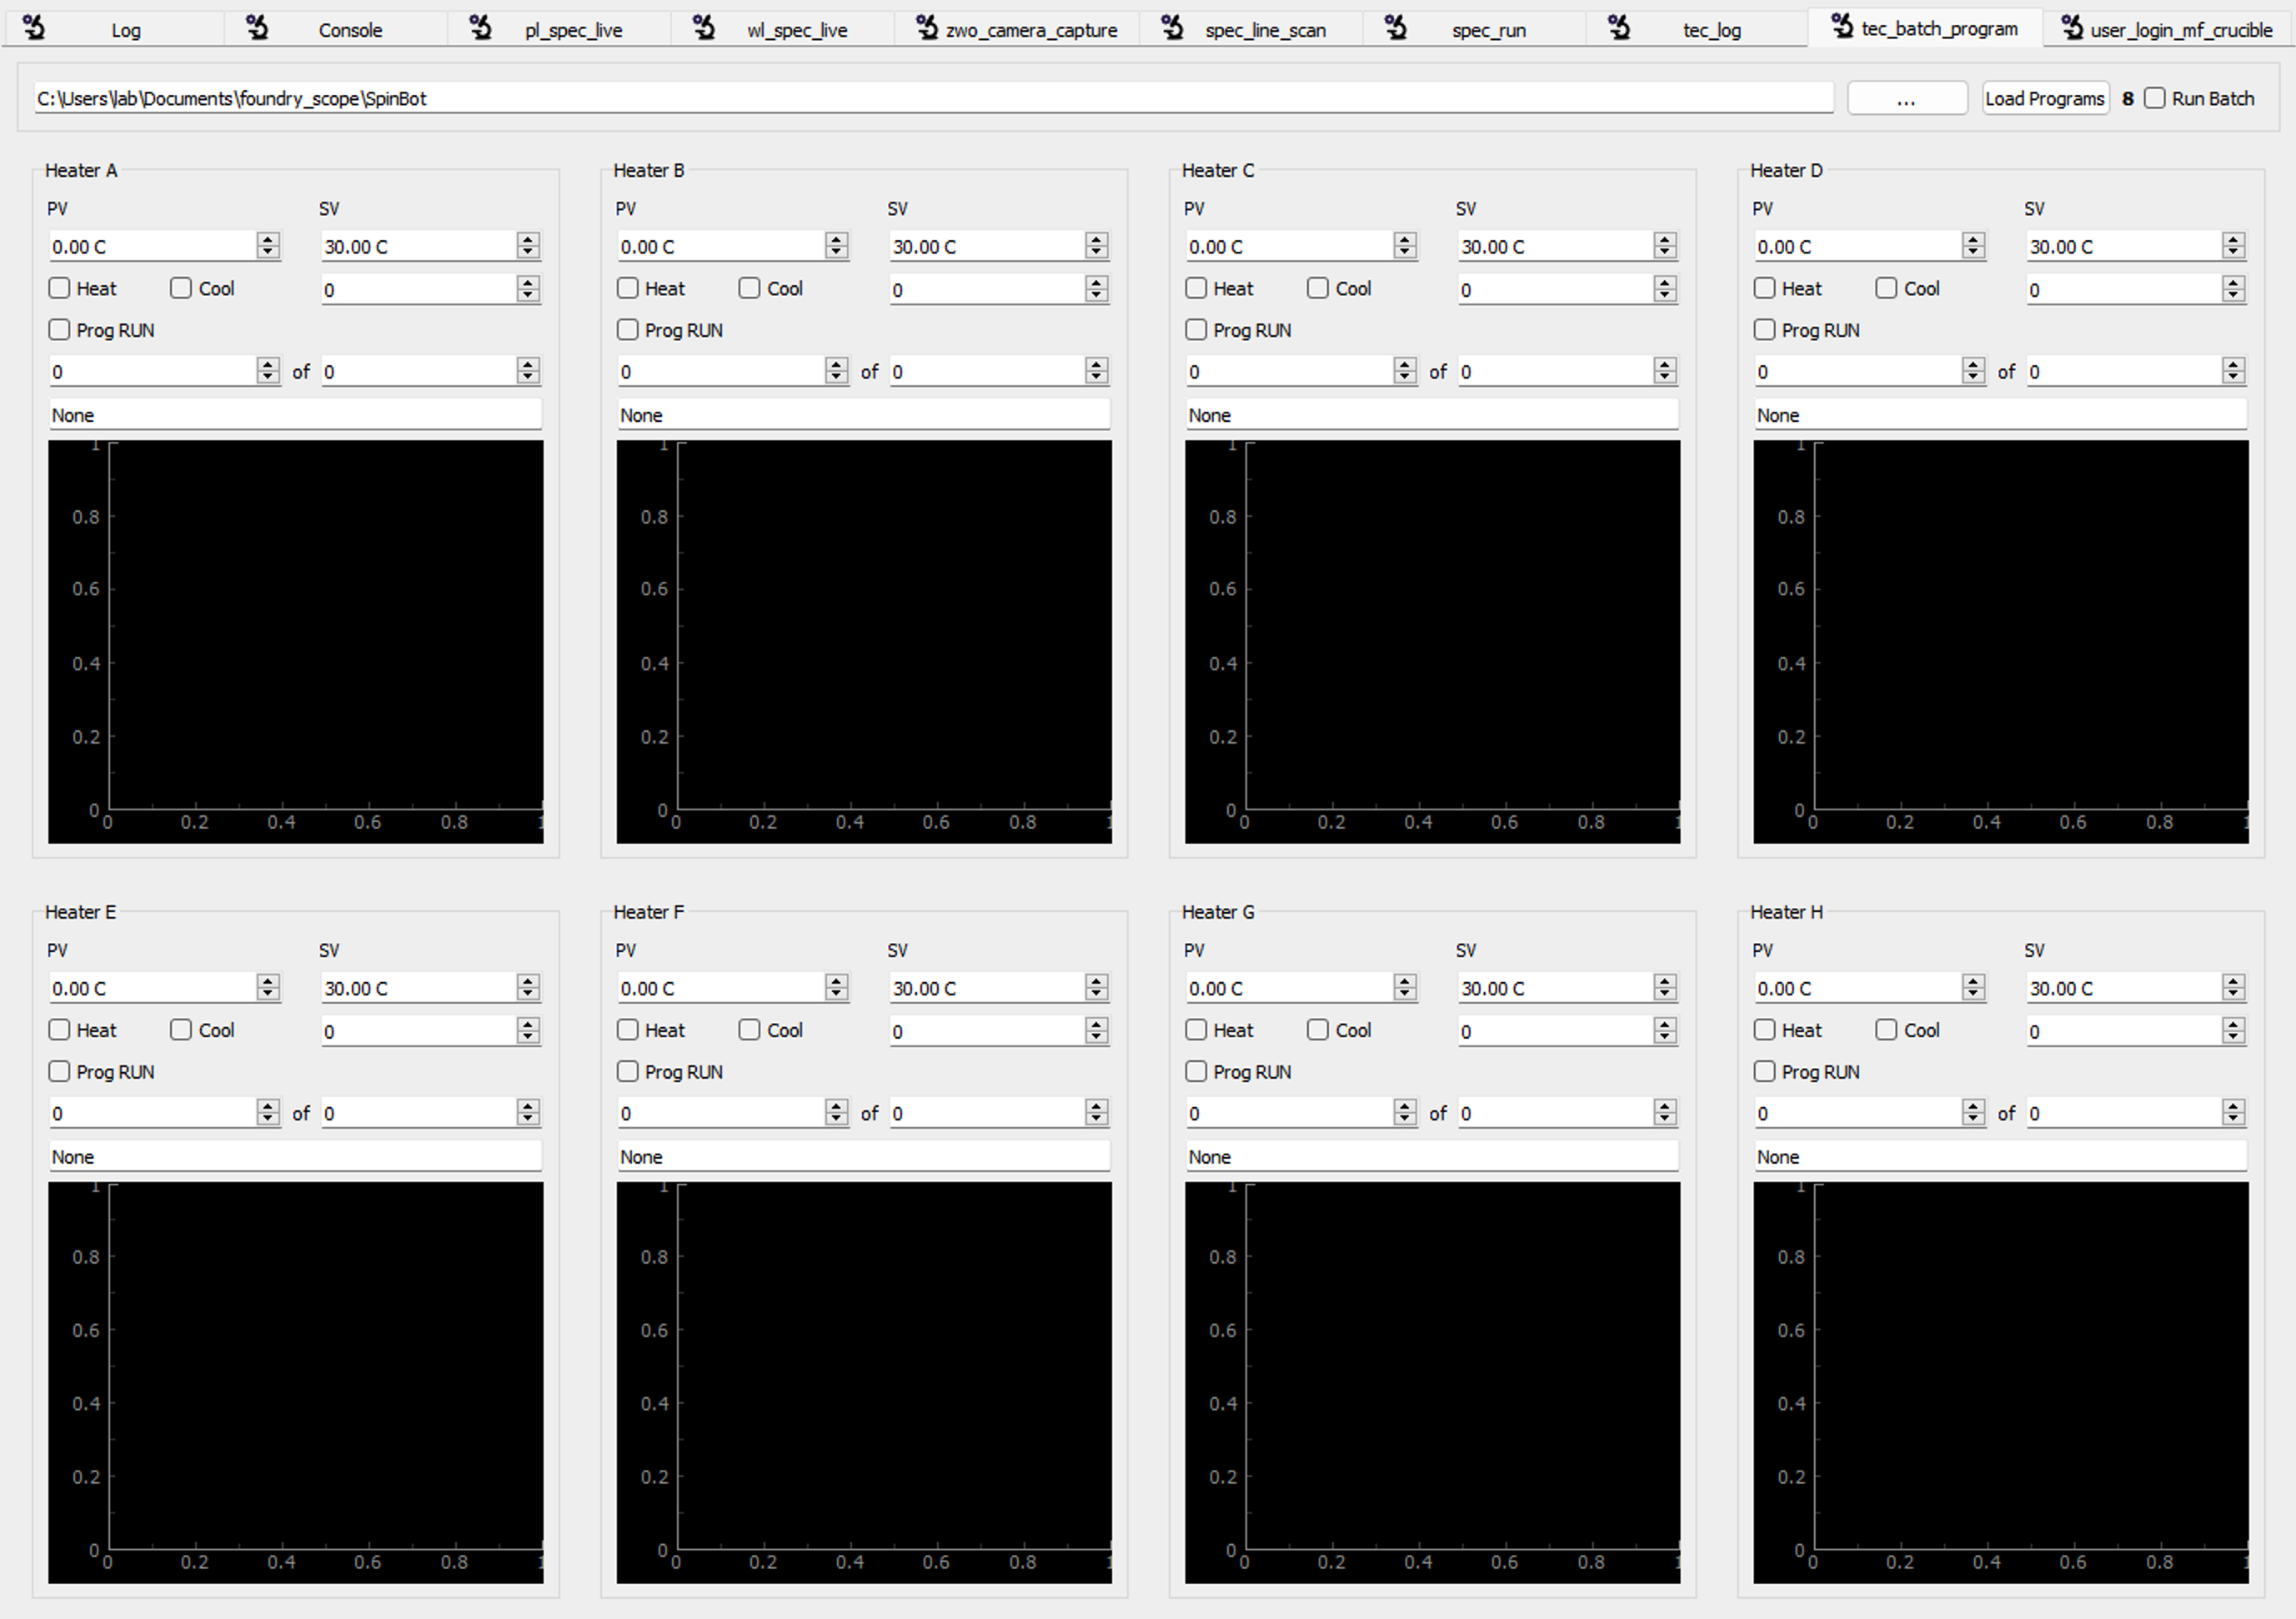Click Heater D program name field showing None
Viewport: 2296px width, 1619px height.
2000,415
